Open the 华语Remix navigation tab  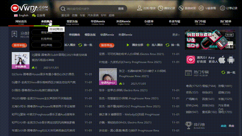pyautogui.click(x=98, y=22)
